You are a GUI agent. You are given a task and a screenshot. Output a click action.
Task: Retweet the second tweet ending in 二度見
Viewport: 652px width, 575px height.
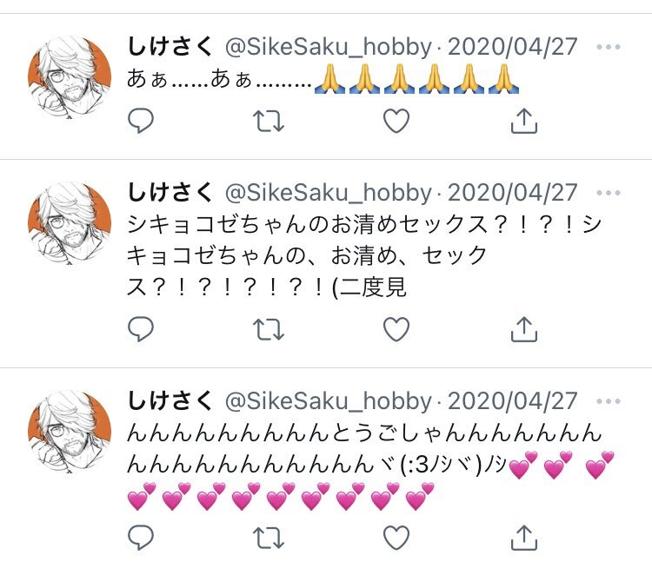tap(269, 329)
